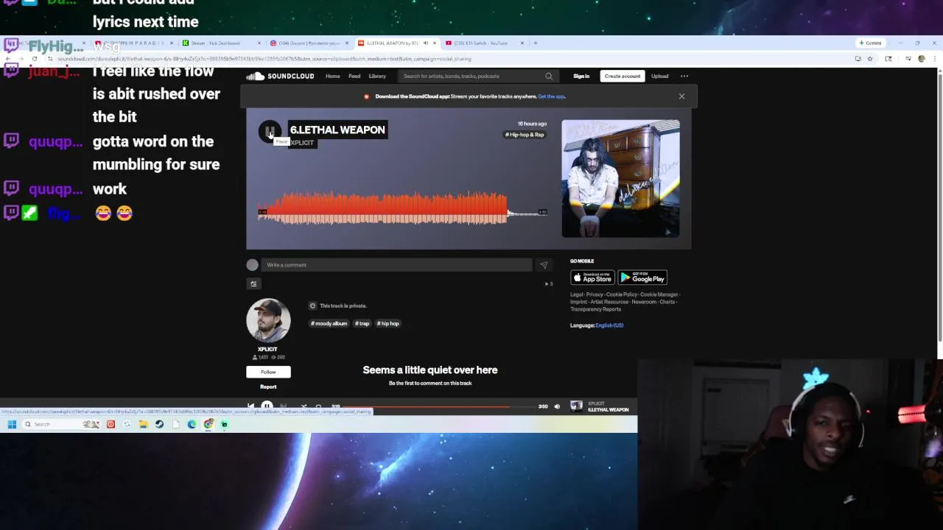Click the next track icon in player bar
The width and height of the screenshot is (943, 530).
coord(283,406)
